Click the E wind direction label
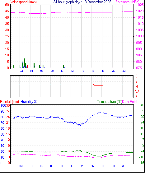 click(x=136, y=81)
